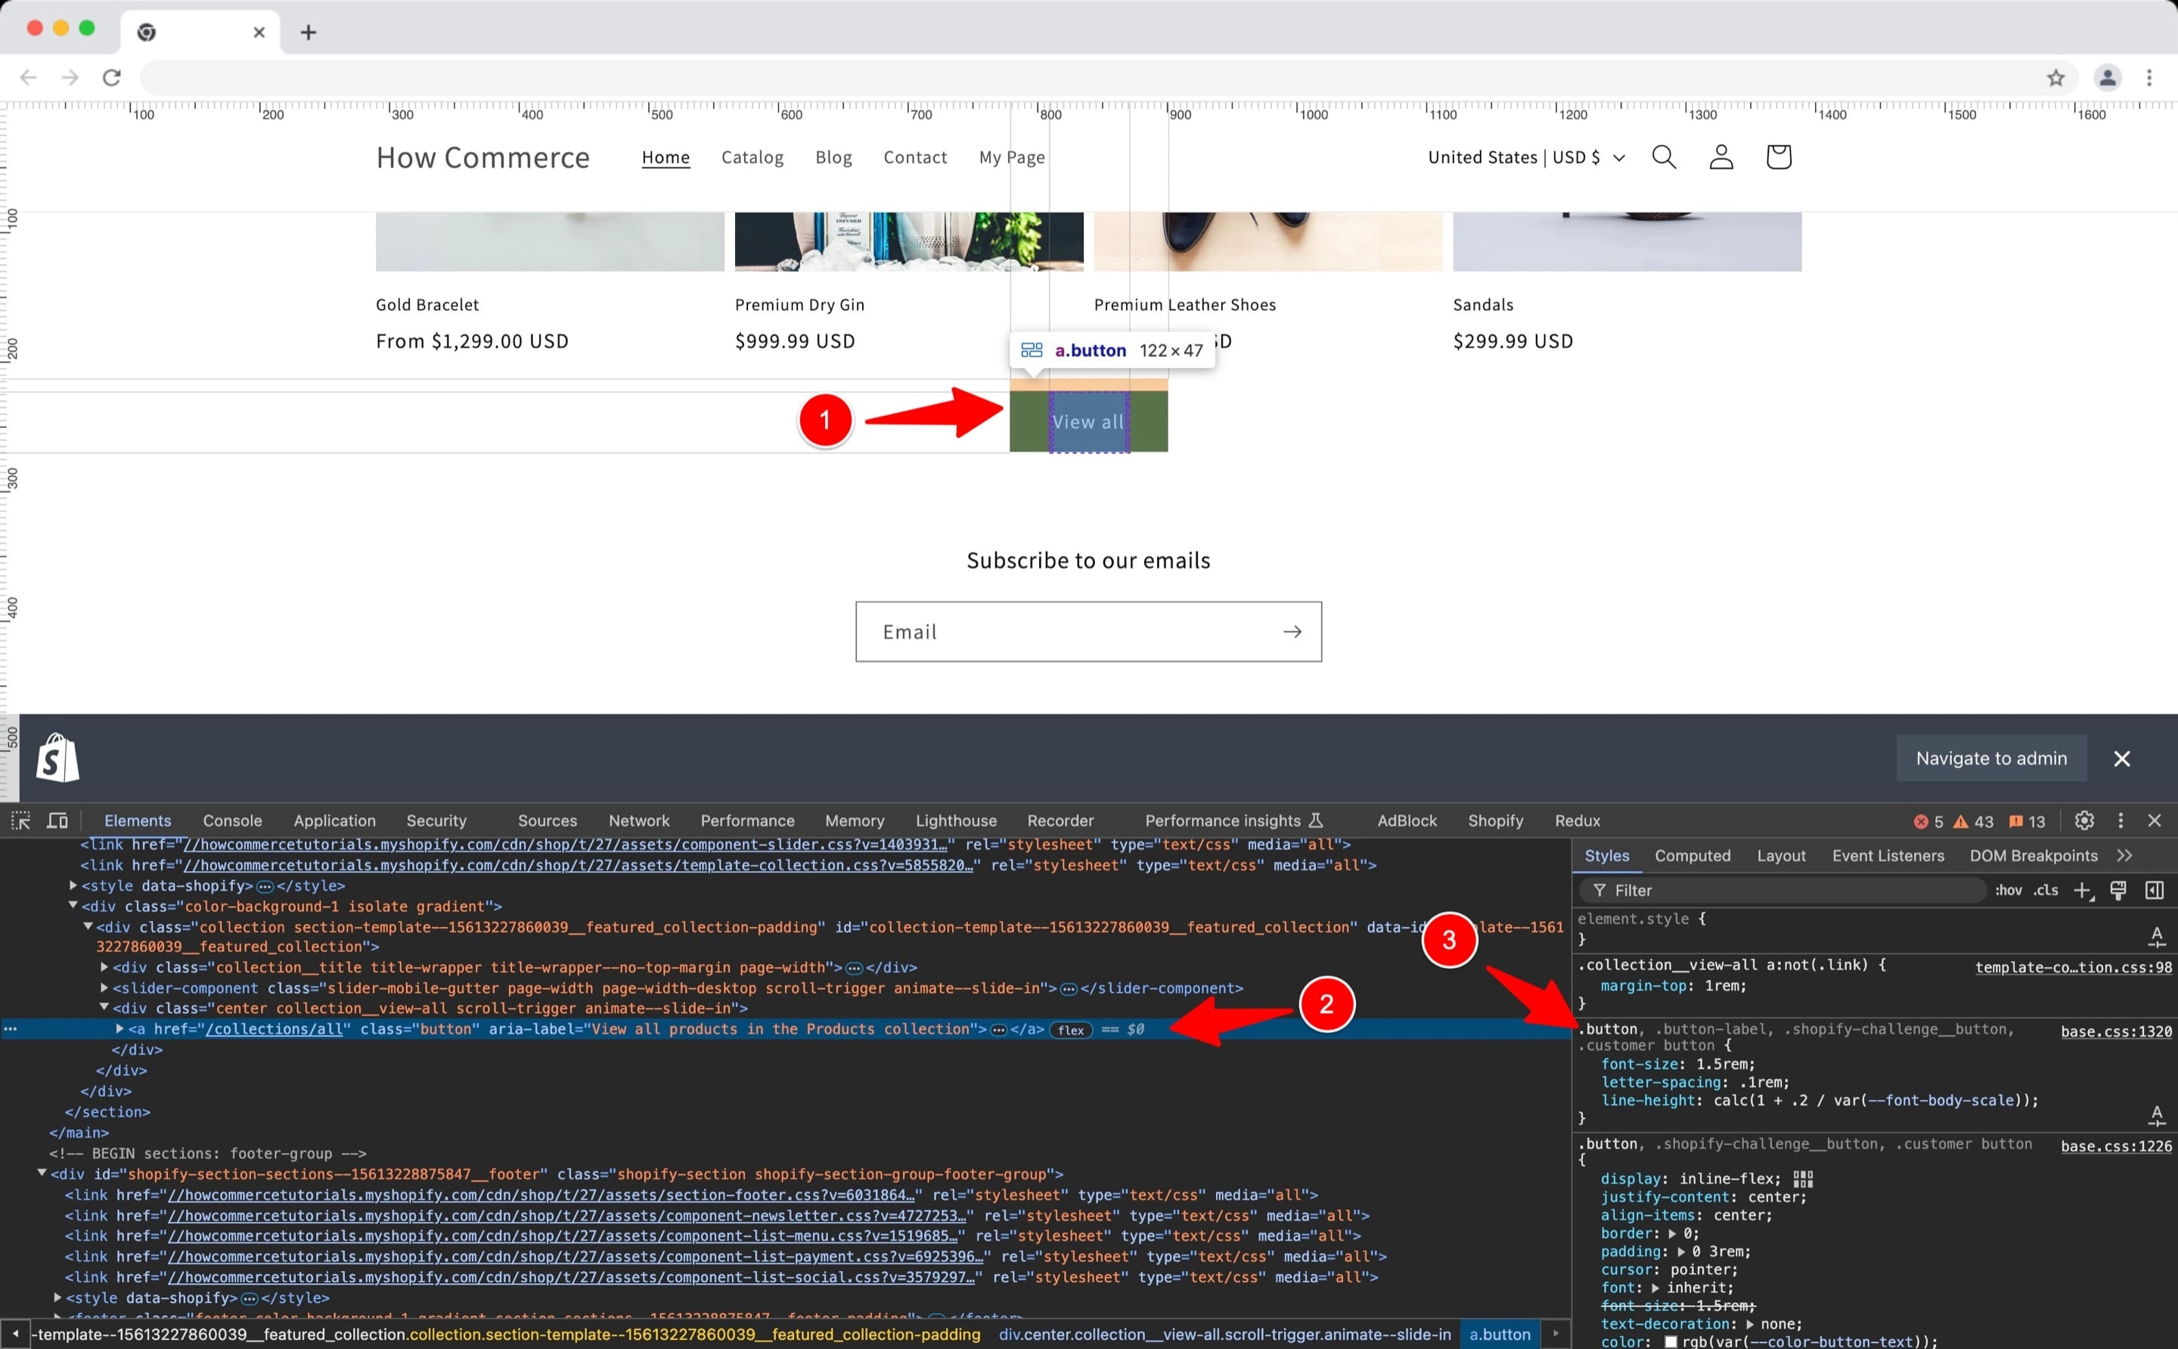2178x1349 pixels.
Task: Open base.css:1320 source link
Action: (2115, 1031)
